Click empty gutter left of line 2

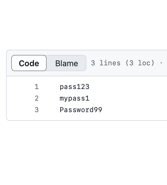coord(20,98)
